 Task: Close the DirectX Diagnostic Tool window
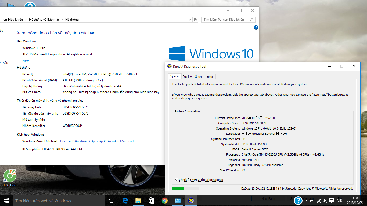(354, 66)
